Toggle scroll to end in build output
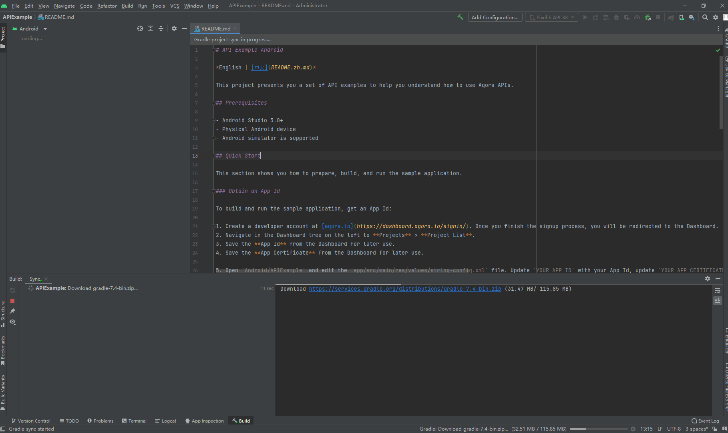728x433 pixels. pyautogui.click(x=718, y=300)
